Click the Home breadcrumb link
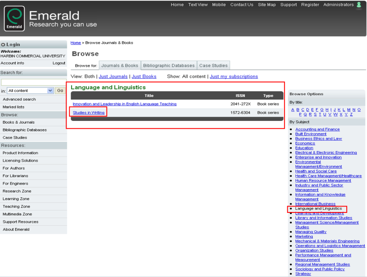The width and height of the screenshot is (367, 277). pos(76,43)
